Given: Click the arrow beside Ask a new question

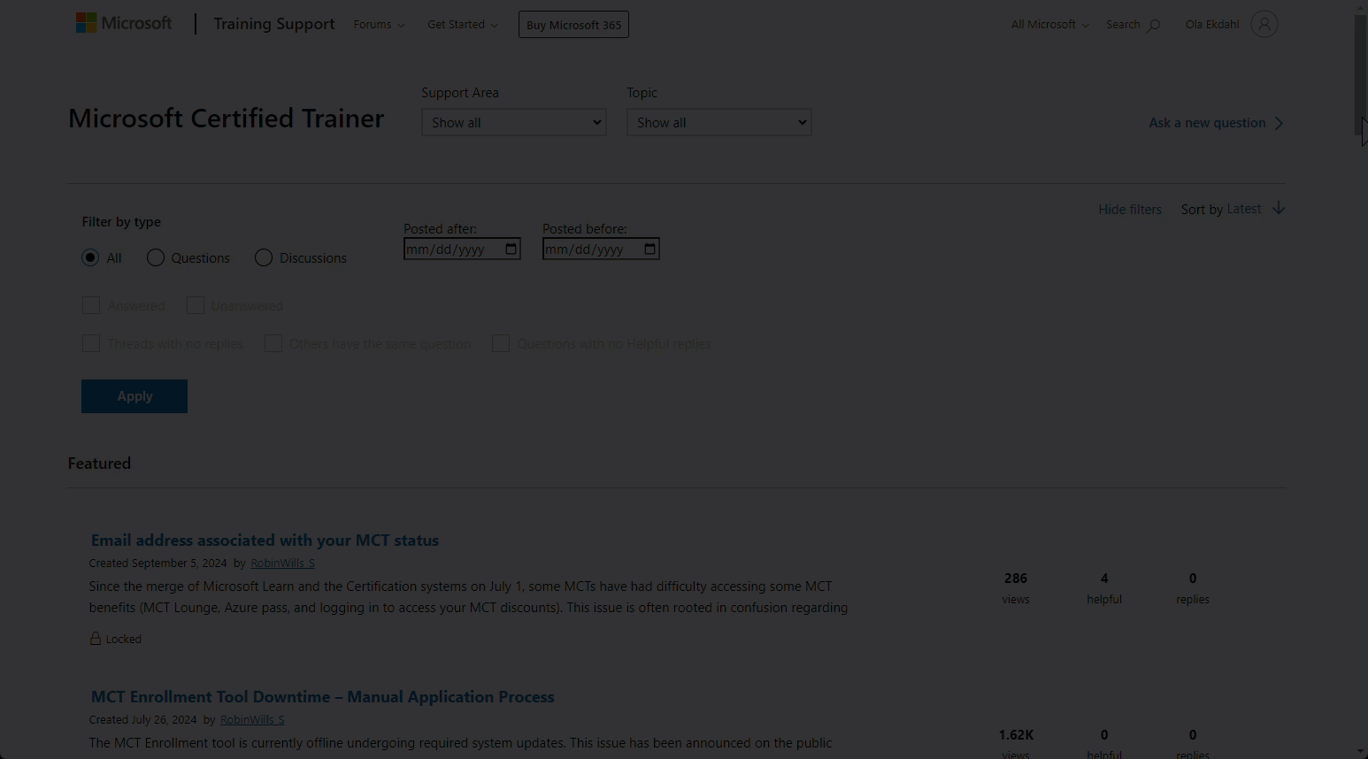Looking at the screenshot, I should click(1279, 123).
